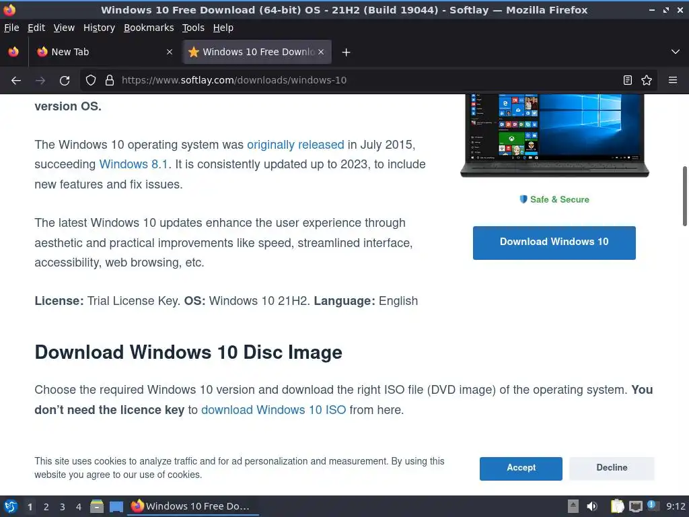
Task: Open Firefox View pinned tab icon
Action: pos(13,52)
